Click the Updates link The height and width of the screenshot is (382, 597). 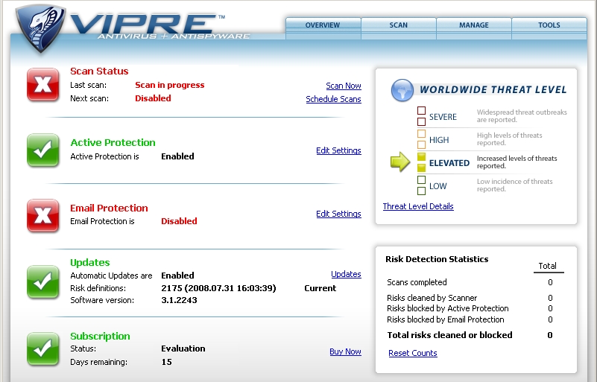point(346,274)
